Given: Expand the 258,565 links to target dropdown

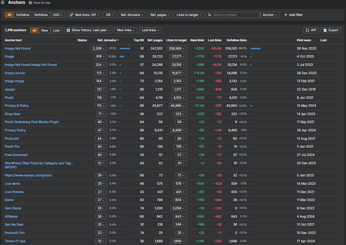Looking at the screenshot, I should (x=176, y=49).
